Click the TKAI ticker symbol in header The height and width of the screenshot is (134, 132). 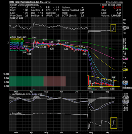coord(11,2)
